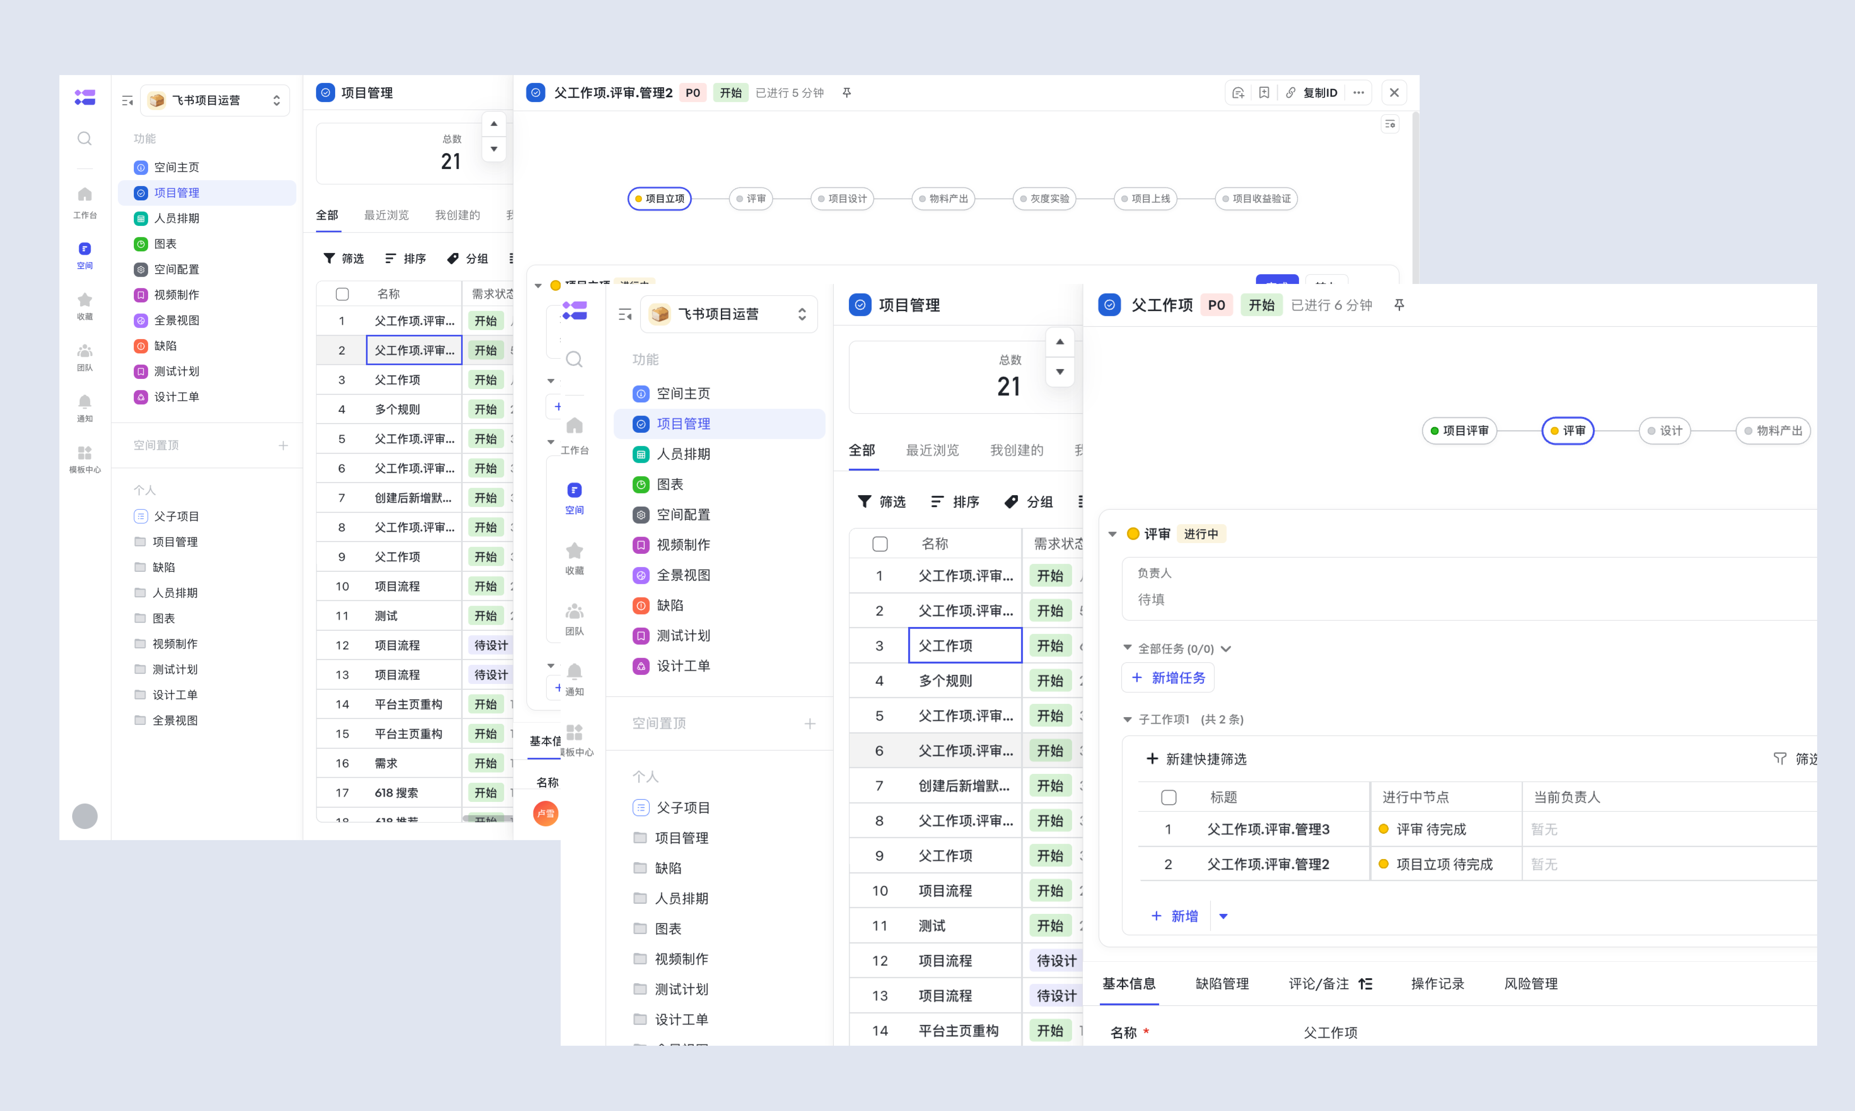This screenshot has height=1111, width=1855.
Task: Collapse the 评审 进行中 section in the front window
Action: click(1113, 534)
